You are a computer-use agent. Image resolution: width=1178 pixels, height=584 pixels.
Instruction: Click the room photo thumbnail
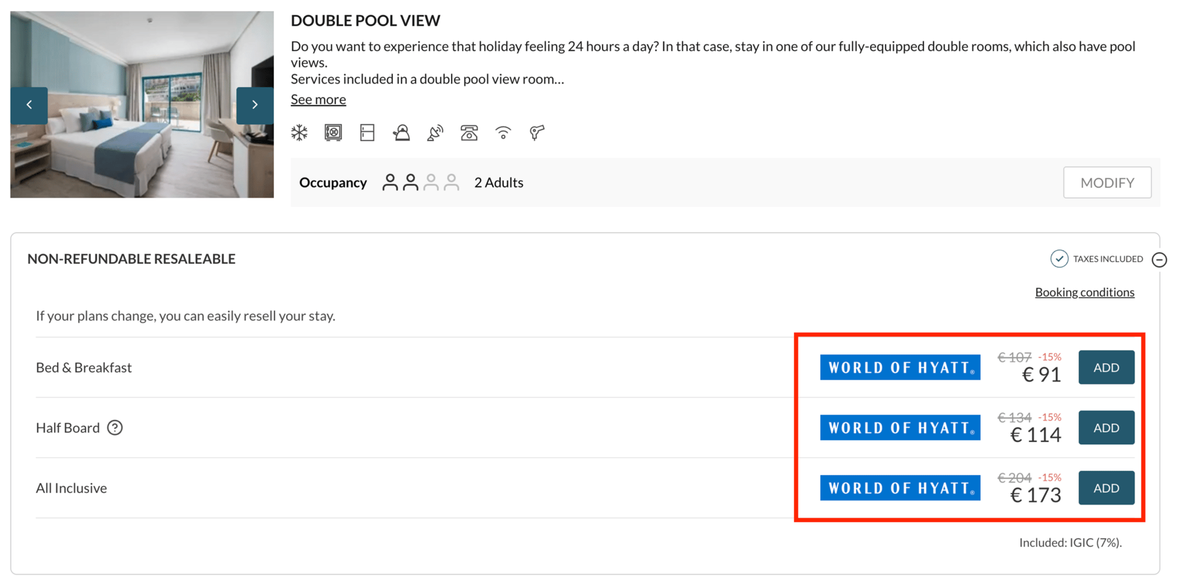pos(142,104)
